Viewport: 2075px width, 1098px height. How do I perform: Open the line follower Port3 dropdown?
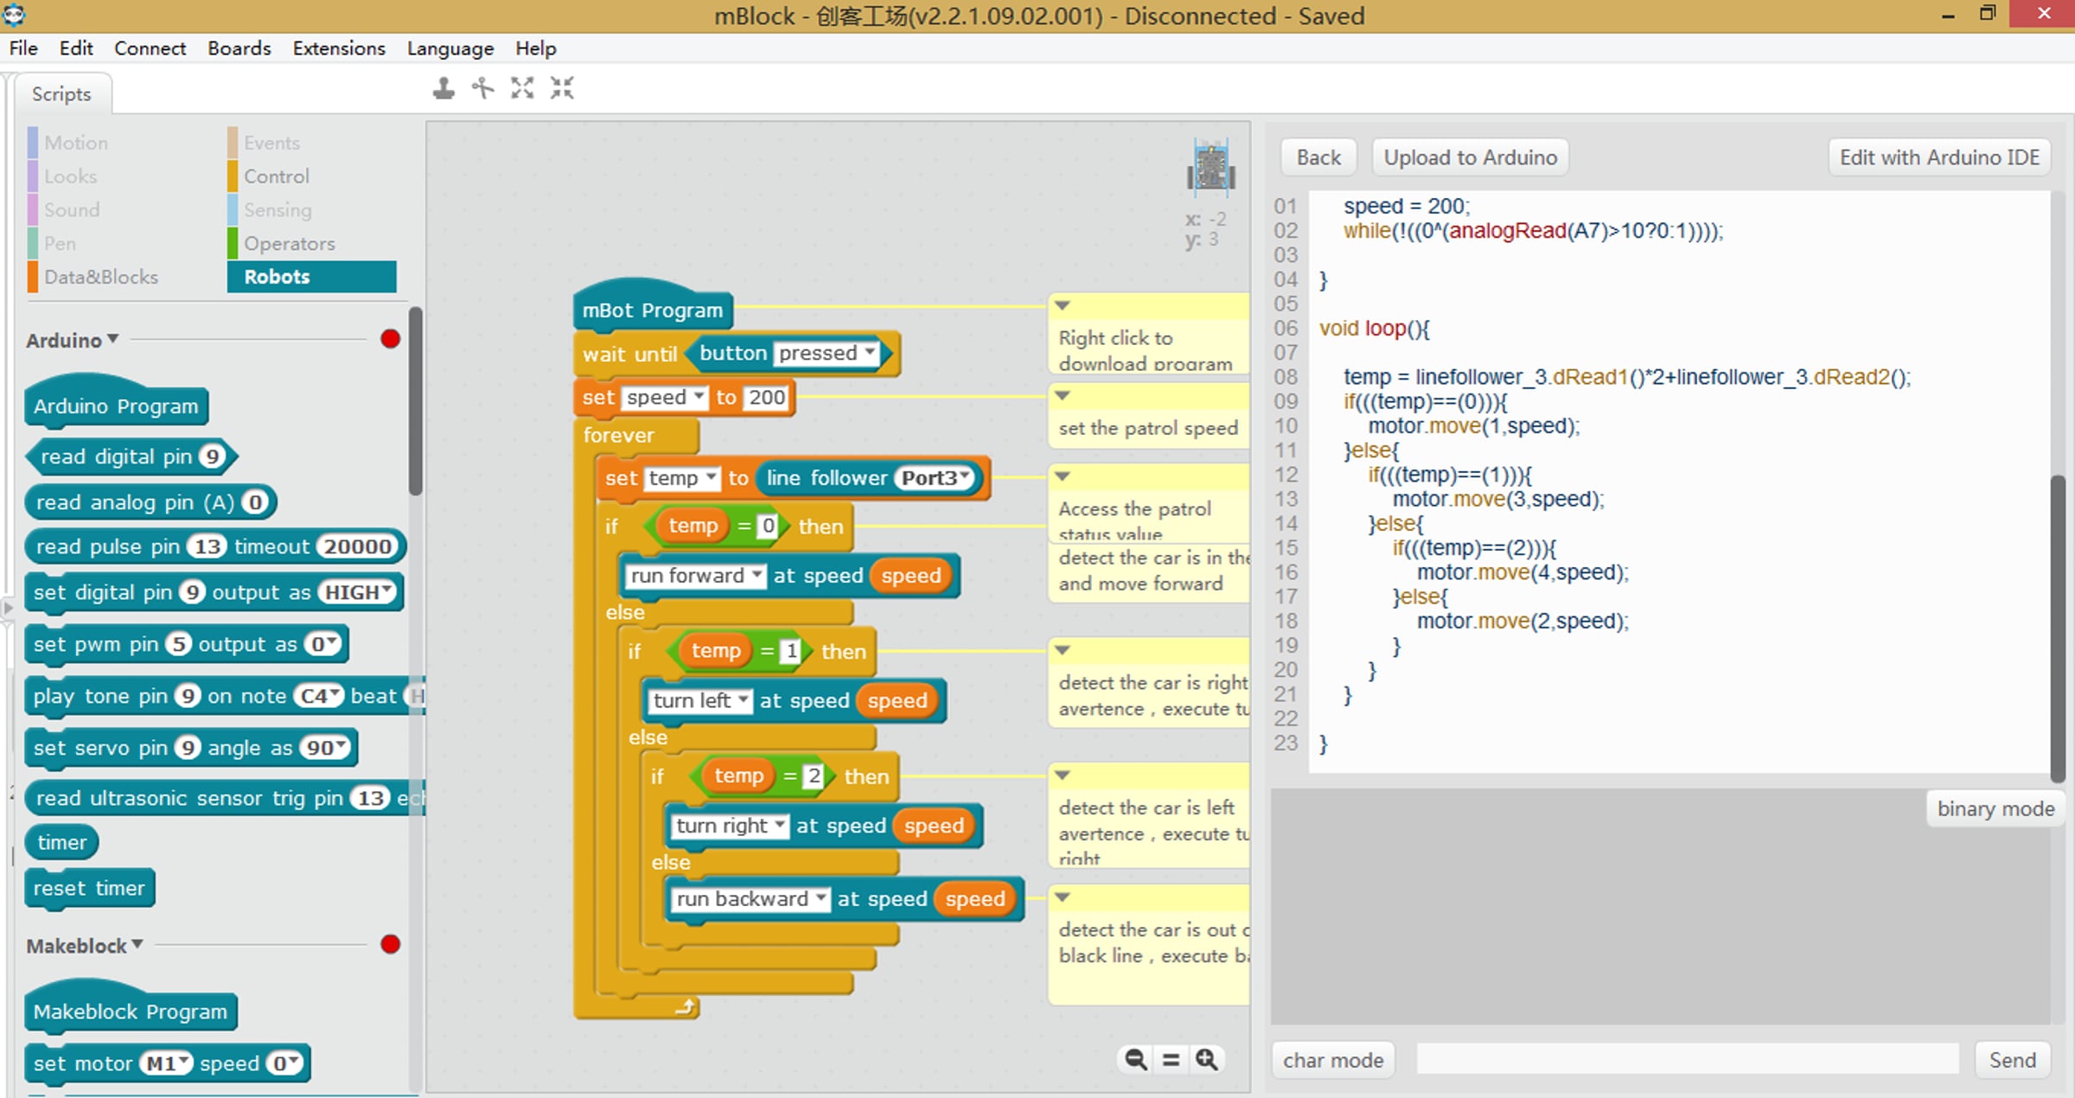pyautogui.click(x=965, y=477)
